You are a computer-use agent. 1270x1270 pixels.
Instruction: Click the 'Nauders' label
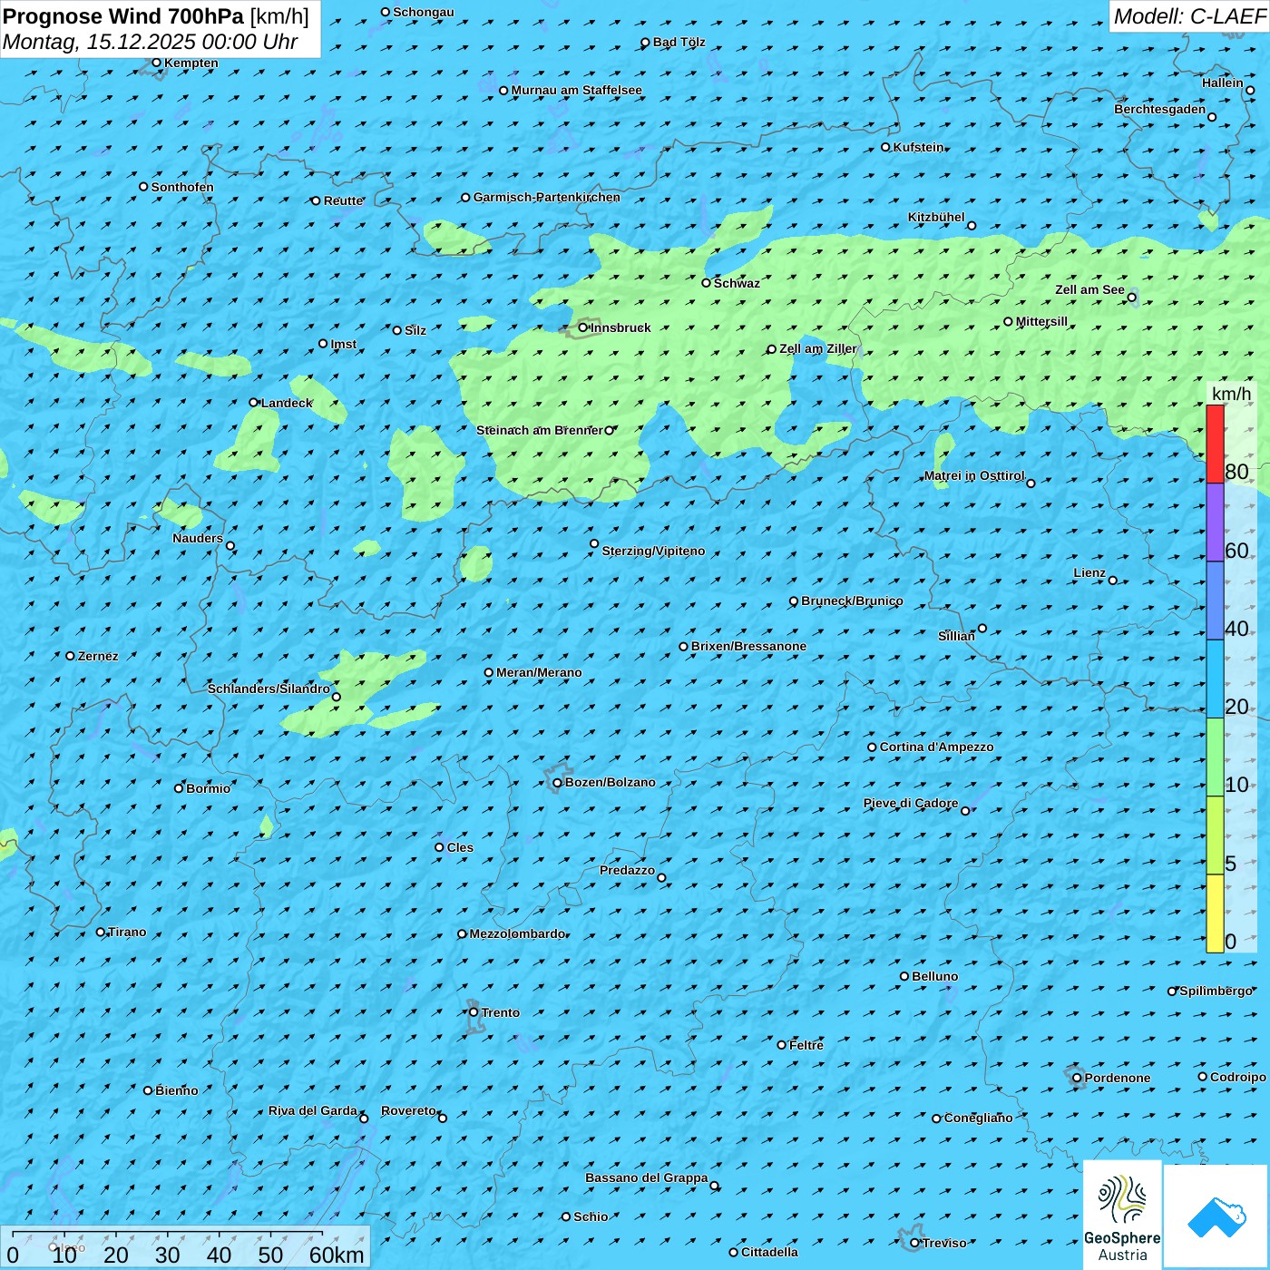[198, 538]
